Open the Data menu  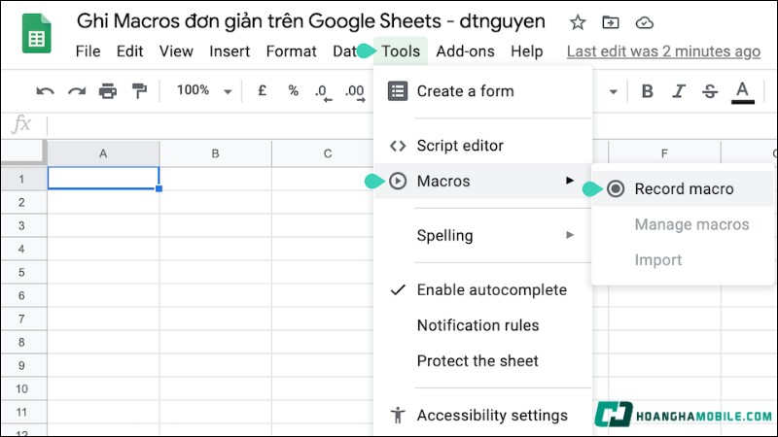coord(344,51)
